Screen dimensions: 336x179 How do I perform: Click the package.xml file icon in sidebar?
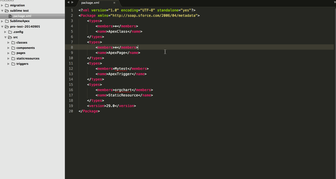[x=10, y=16]
